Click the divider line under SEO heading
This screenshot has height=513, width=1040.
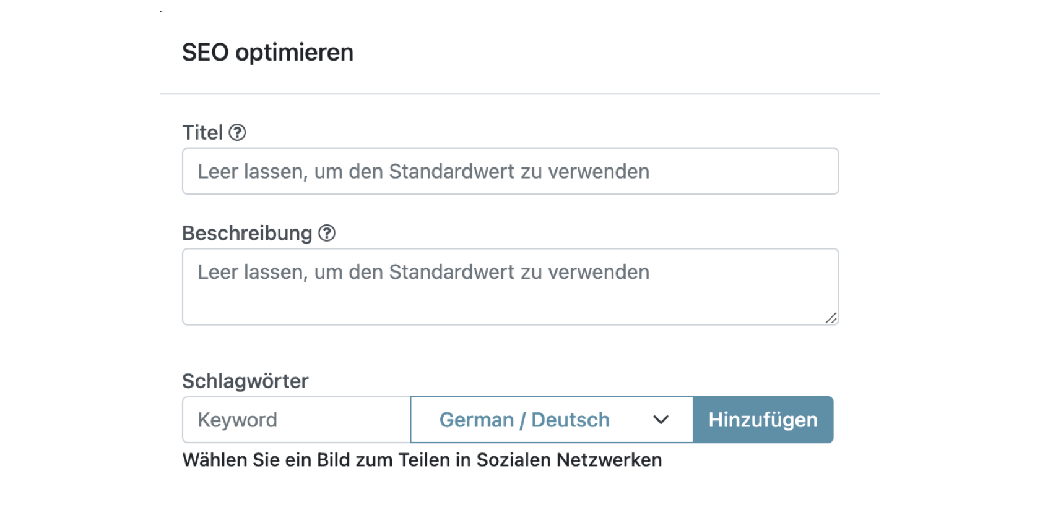click(x=519, y=93)
